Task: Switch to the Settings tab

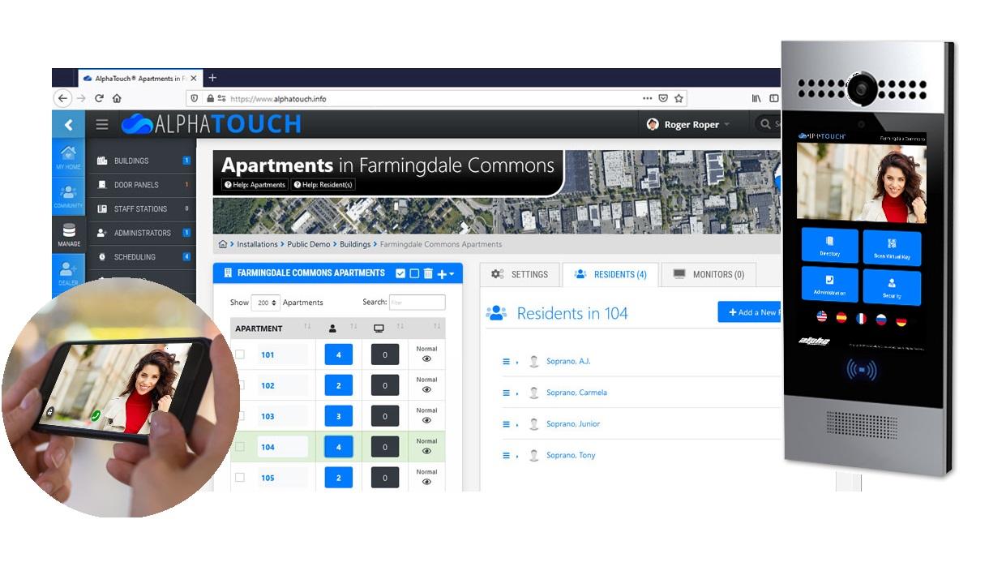Action: coord(520,274)
